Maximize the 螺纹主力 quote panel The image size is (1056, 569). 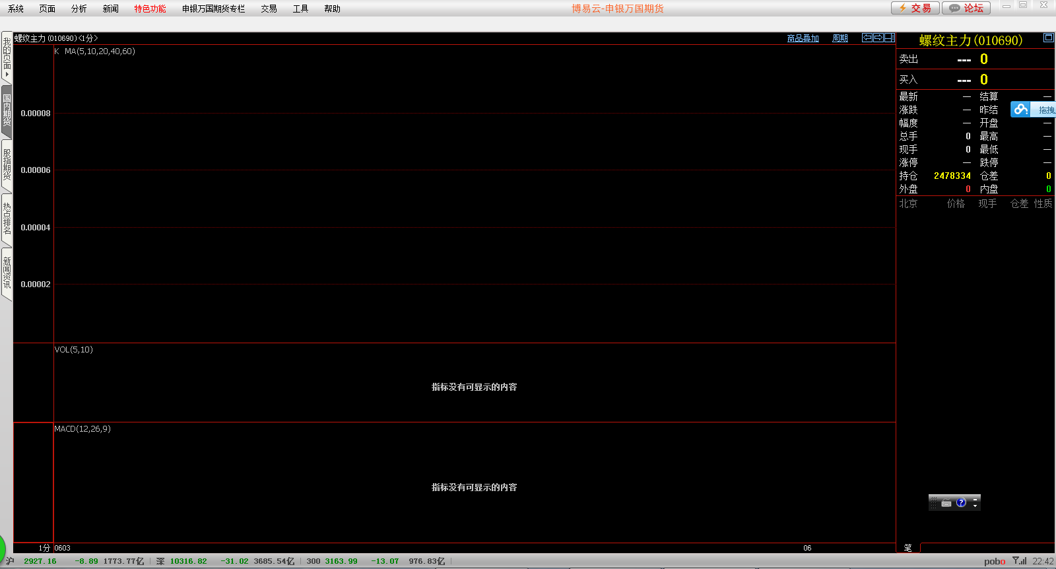click(x=1048, y=38)
